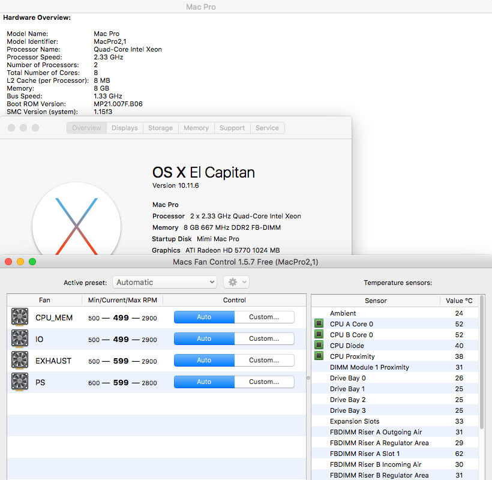Select FBDIMM Riser B Incoming Air row

click(x=395, y=464)
